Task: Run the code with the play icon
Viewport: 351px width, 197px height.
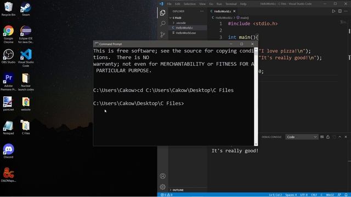Action: coord(333,11)
